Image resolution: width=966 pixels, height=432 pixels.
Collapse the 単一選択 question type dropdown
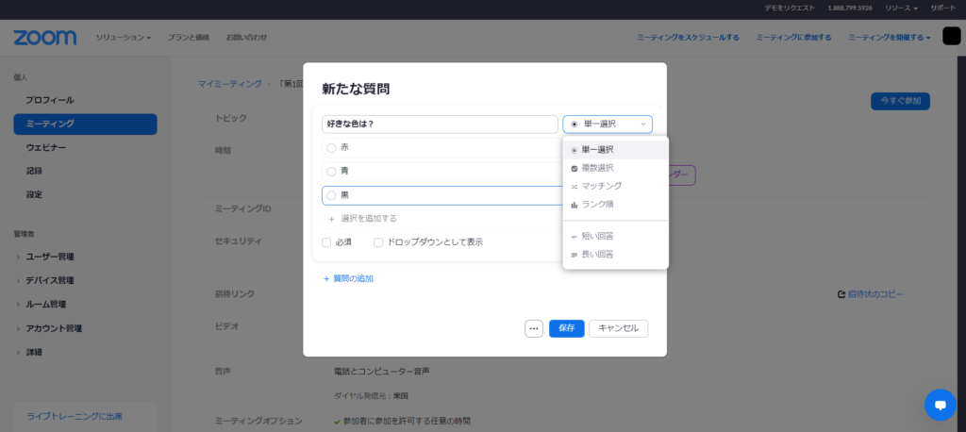(608, 124)
